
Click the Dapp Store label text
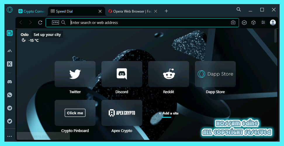[215, 92]
